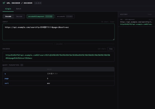Clear the input text
The image size is (155, 109).
[112, 22]
